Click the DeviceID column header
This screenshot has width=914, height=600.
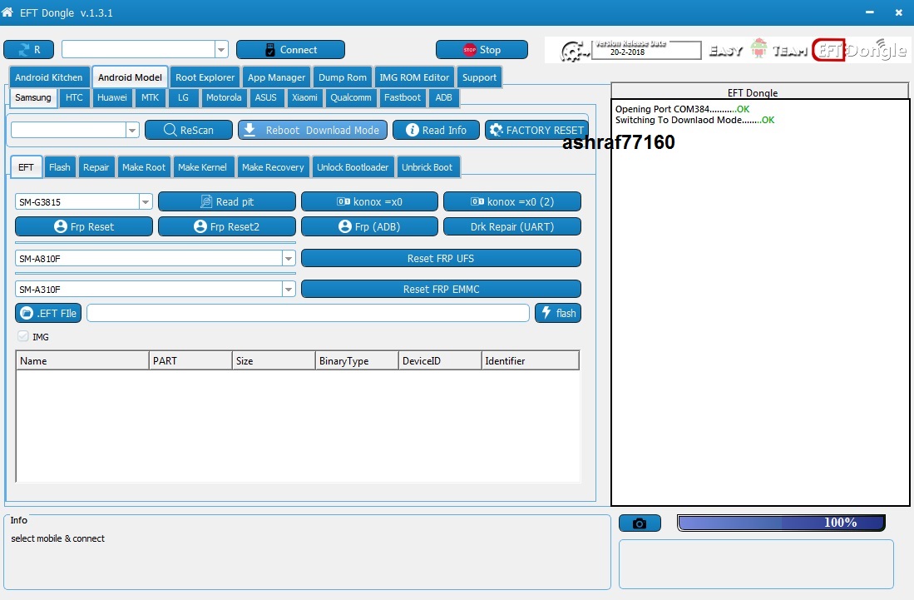tap(440, 361)
